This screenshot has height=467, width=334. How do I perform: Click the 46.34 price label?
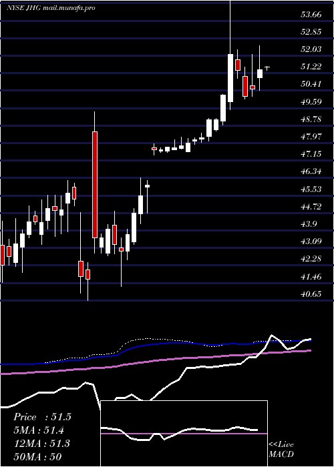[311, 171]
